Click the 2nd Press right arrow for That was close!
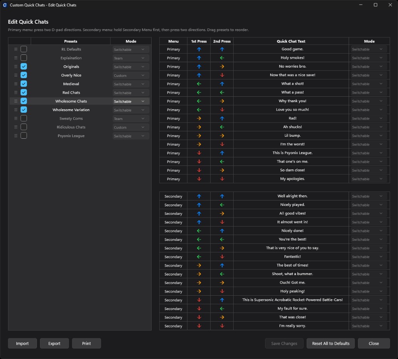 [x=222, y=317]
